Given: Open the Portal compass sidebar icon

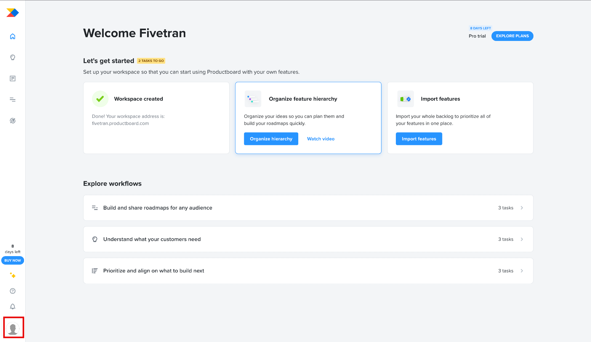Looking at the screenshot, I should click(x=13, y=121).
